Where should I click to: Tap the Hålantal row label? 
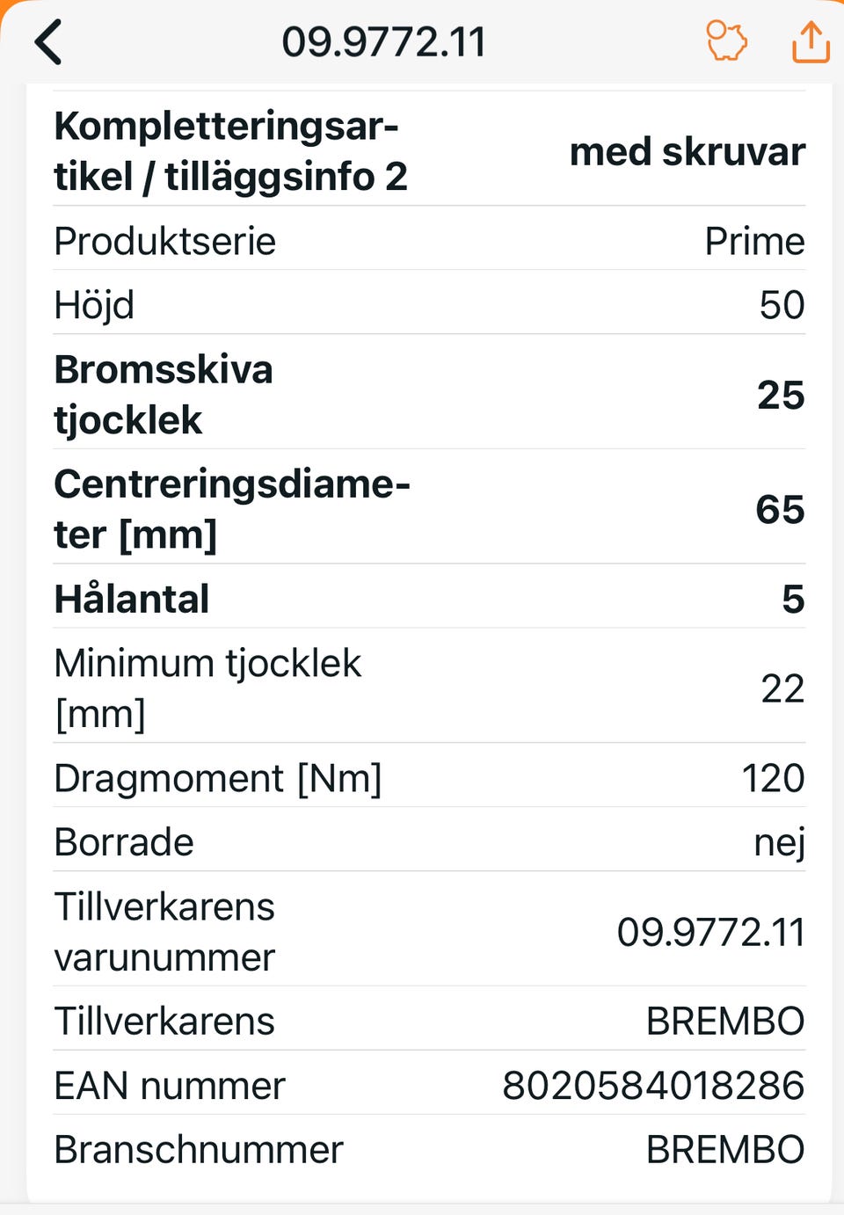132,599
